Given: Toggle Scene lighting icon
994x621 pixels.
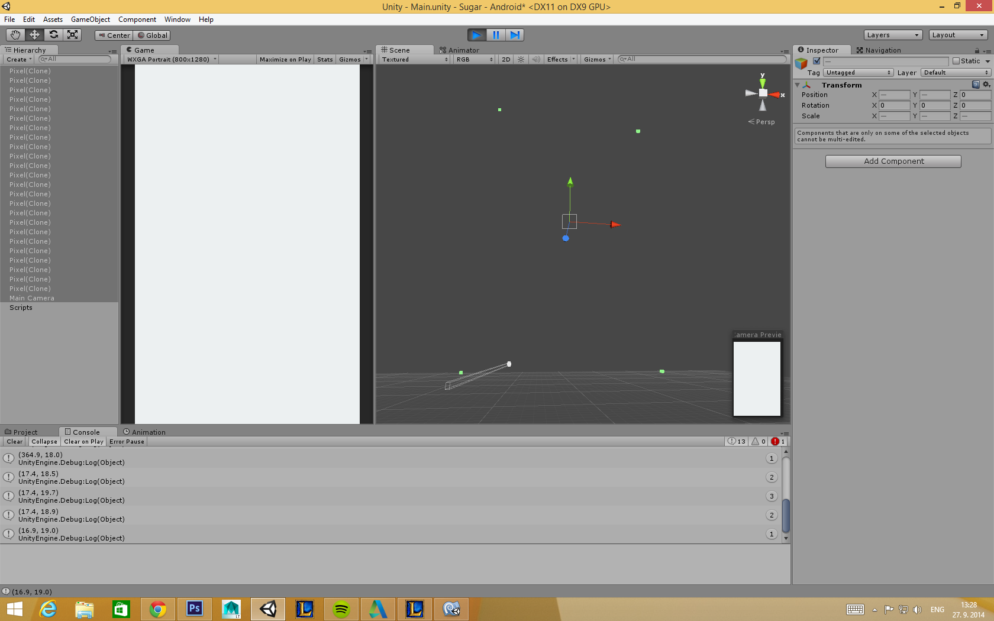Looking at the screenshot, I should [x=521, y=59].
